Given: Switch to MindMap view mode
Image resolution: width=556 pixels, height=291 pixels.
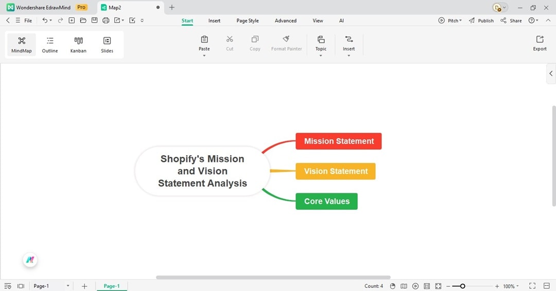Looking at the screenshot, I should point(22,45).
